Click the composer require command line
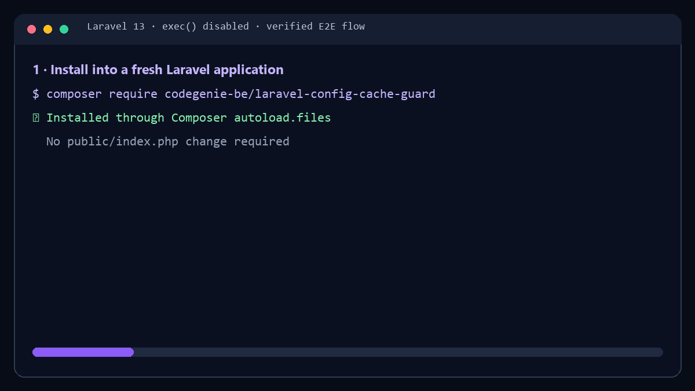This screenshot has height=391, width=695. coord(234,94)
